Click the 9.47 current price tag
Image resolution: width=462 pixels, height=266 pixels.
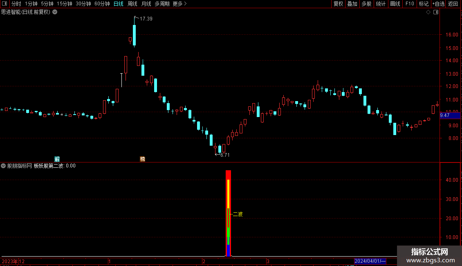[x=450, y=115]
